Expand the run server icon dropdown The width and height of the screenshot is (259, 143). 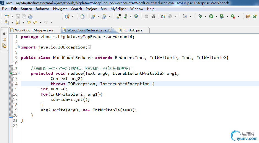tap(131, 16)
